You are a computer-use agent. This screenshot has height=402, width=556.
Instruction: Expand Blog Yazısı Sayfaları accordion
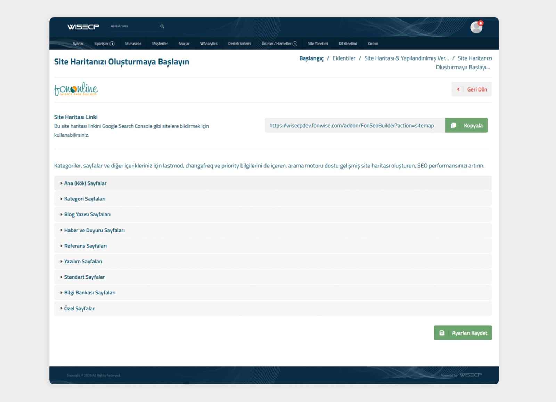pyautogui.click(x=87, y=215)
